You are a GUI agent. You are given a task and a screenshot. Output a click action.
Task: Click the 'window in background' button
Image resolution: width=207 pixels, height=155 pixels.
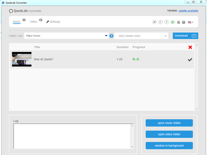pos(169,145)
